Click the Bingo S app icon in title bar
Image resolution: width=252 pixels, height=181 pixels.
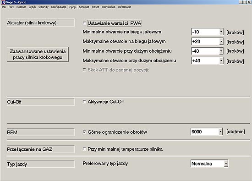[x=3, y=2]
